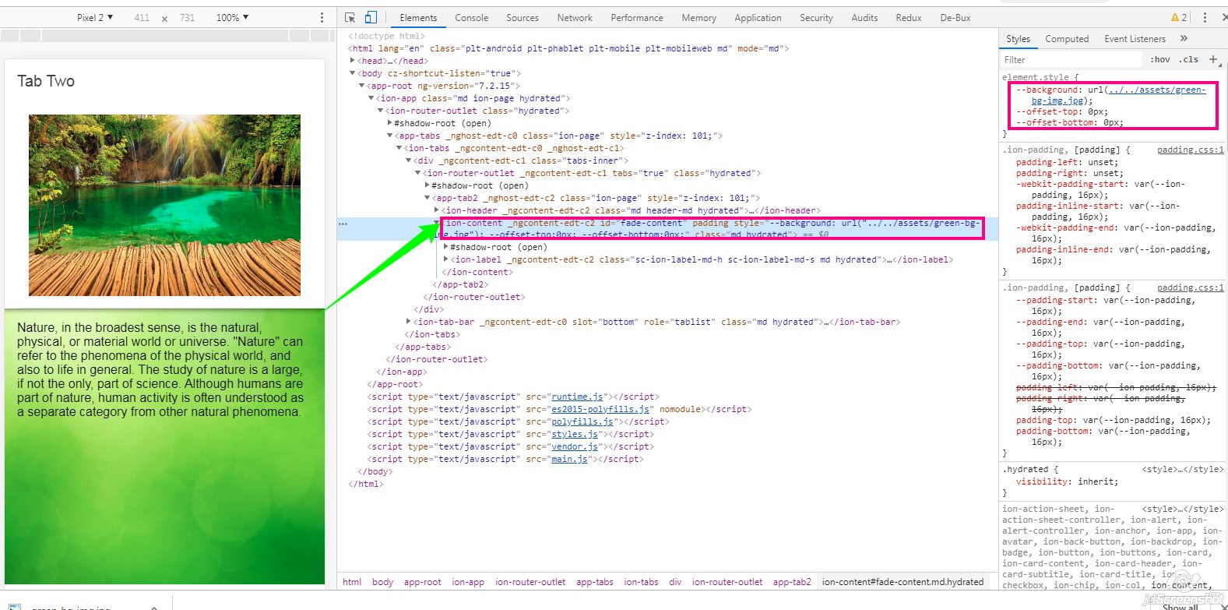Open the Performance tab

pyautogui.click(x=637, y=17)
